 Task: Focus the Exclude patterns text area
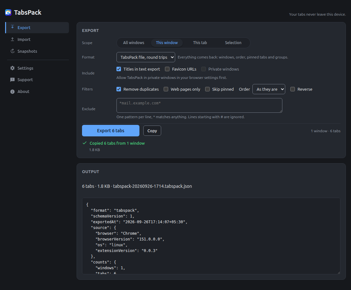coord(199,105)
